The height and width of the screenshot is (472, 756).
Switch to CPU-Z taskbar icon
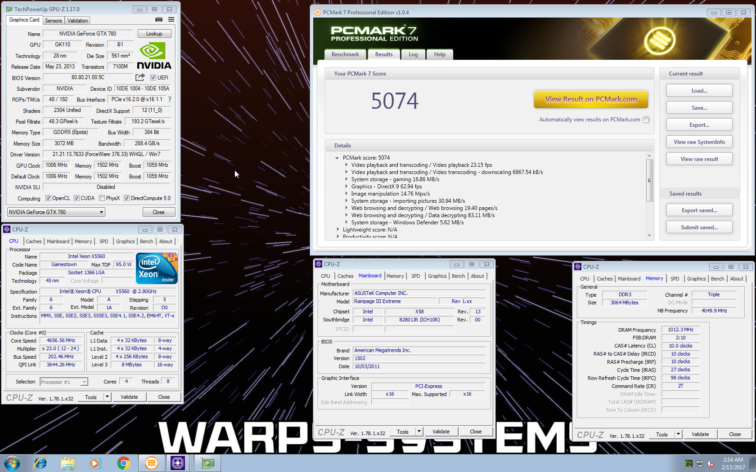point(178,463)
